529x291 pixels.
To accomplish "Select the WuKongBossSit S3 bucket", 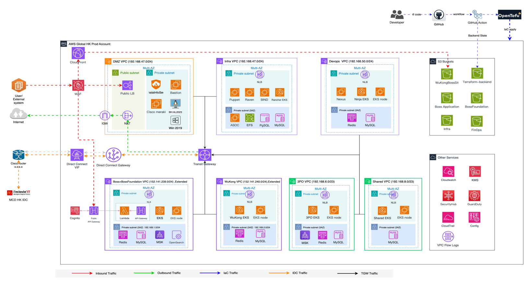I will 447,74.
